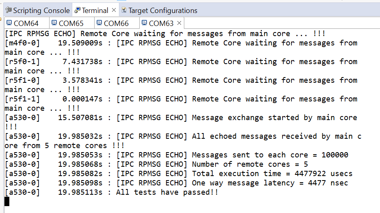Close the Terminal view tab
Image resolution: width=380 pixels, height=213 pixels.
click(x=114, y=10)
